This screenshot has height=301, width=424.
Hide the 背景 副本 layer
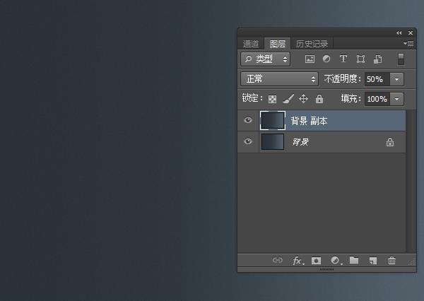click(x=248, y=121)
